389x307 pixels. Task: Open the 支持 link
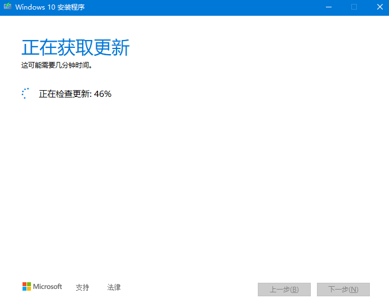(x=82, y=287)
